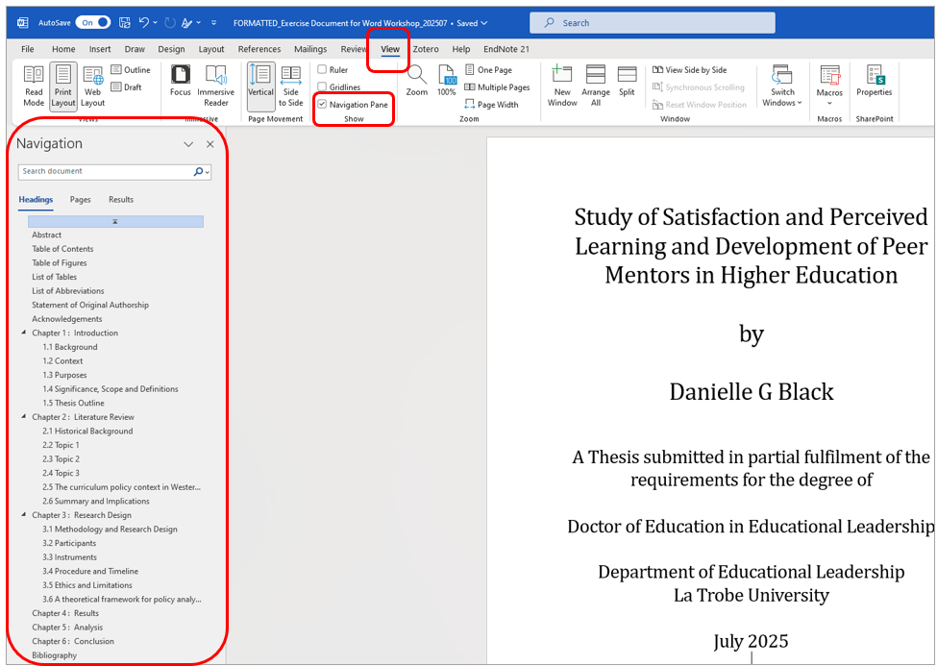Enable the Ruler
Screen dimensions: 937x666
pos(322,69)
